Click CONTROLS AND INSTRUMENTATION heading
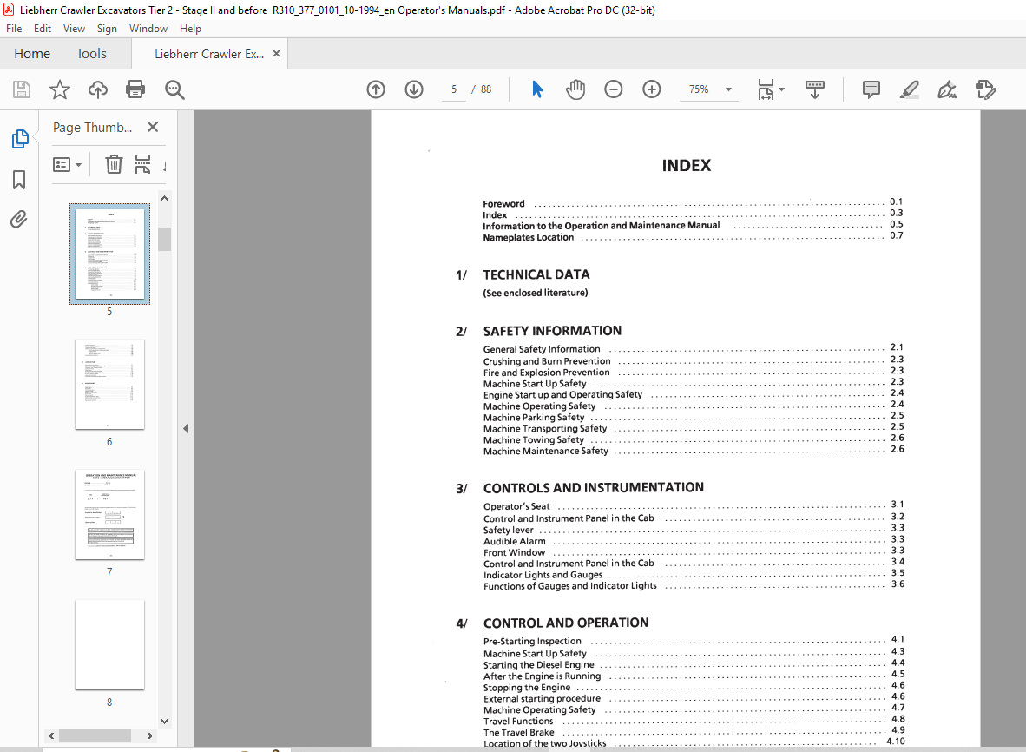The image size is (1026, 752). tap(594, 488)
